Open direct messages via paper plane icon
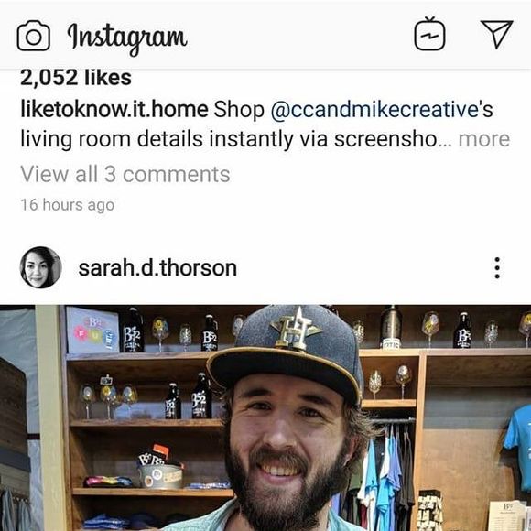Screen dimensions: 531x531 (496, 34)
